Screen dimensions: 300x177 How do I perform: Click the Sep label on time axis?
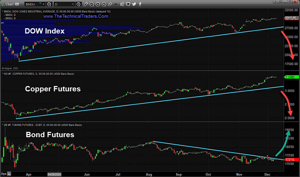click(179, 174)
